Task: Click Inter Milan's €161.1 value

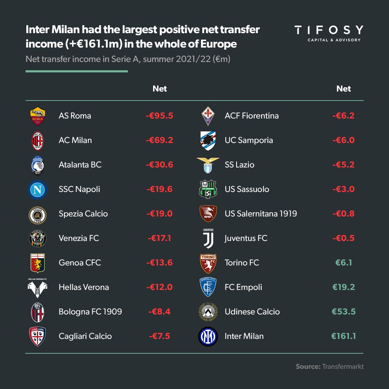Action: pyautogui.click(x=344, y=336)
